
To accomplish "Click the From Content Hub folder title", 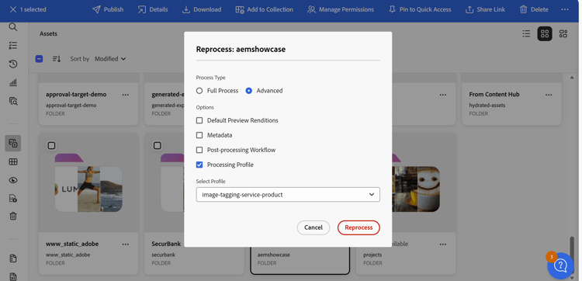I will 494,94.
